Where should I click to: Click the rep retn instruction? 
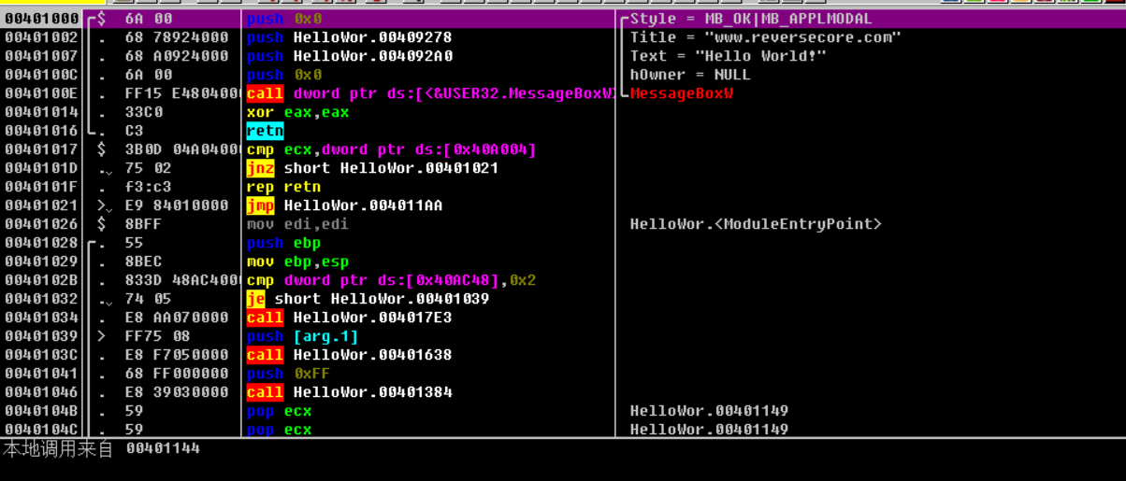[x=283, y=187]
